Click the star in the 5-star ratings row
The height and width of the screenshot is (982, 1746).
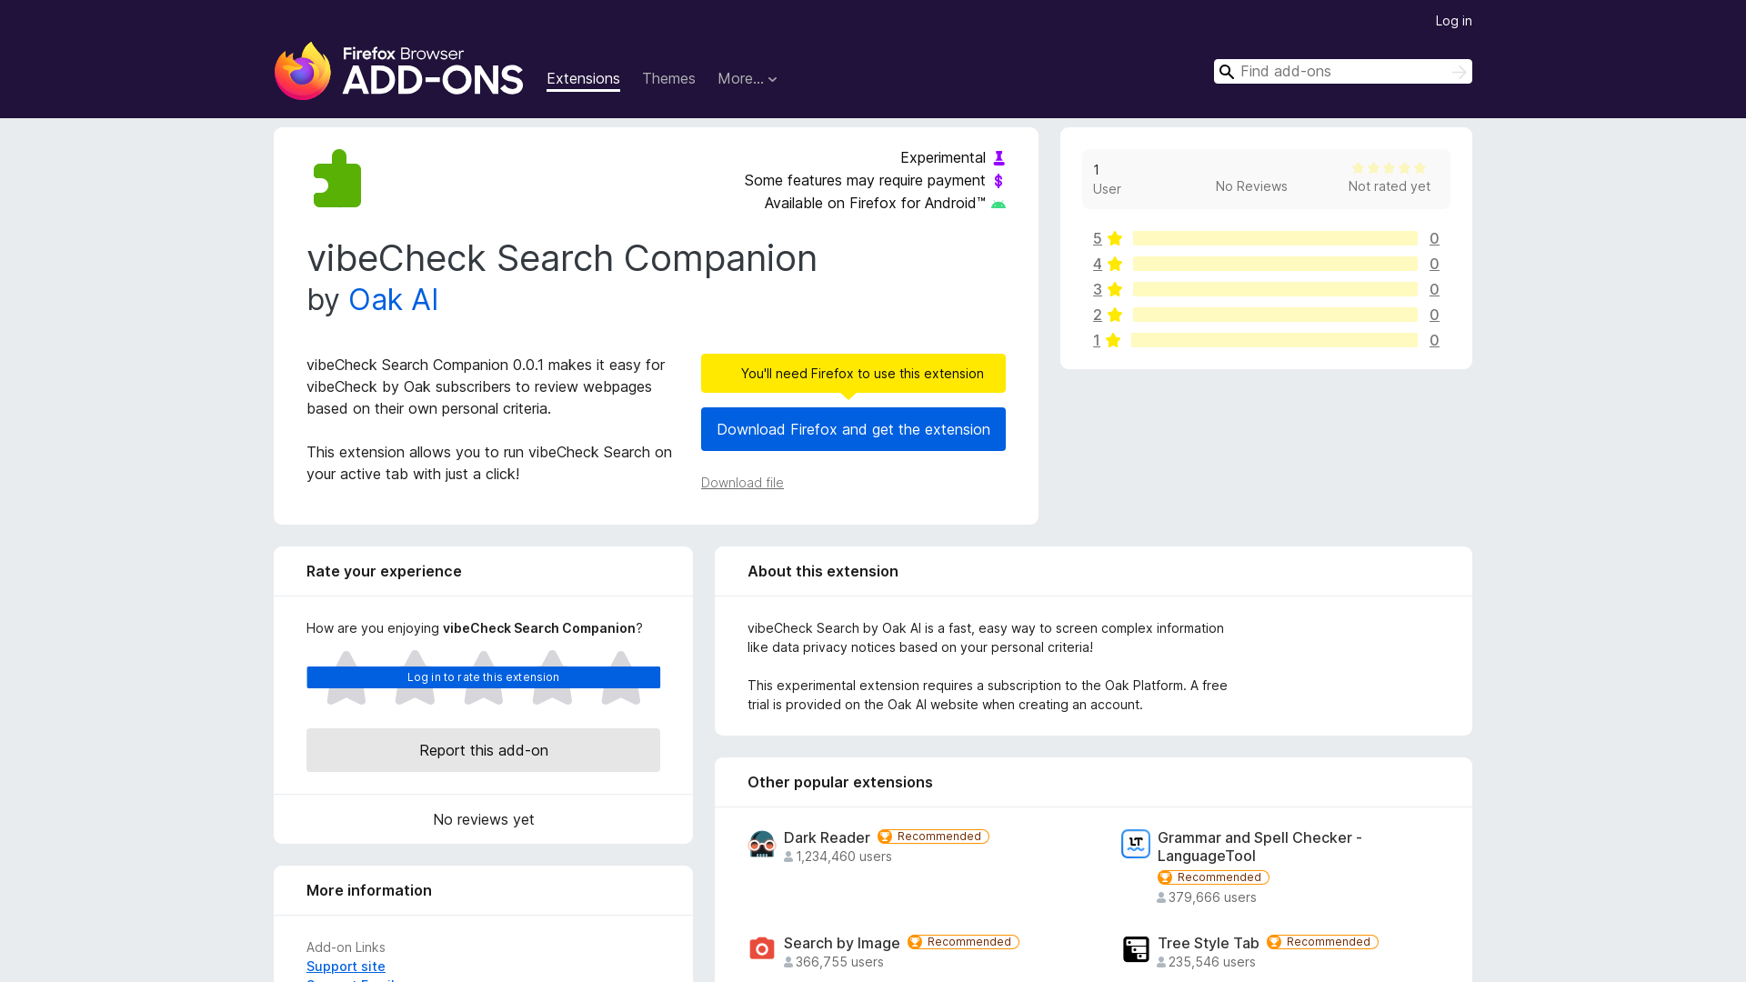1115,238
